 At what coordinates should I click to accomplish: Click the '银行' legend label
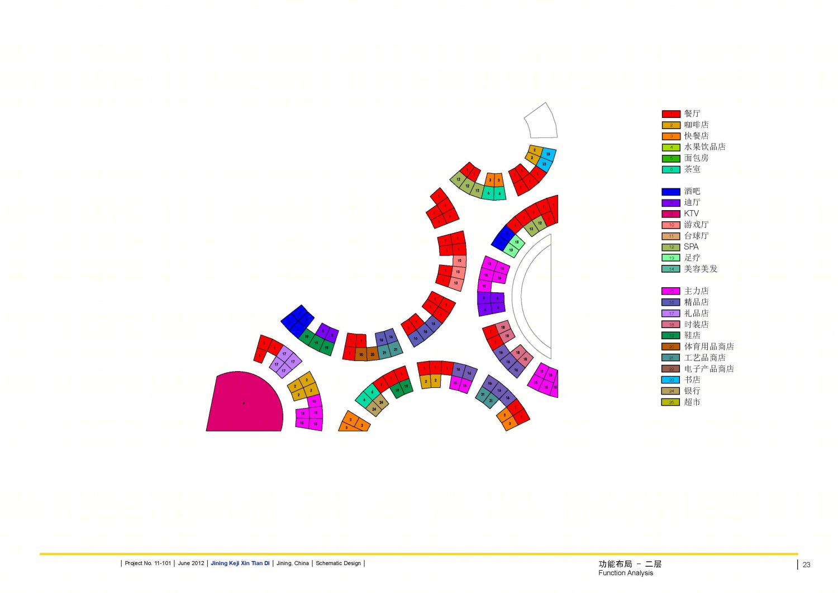pyautogui.click(x=692, y=391)
